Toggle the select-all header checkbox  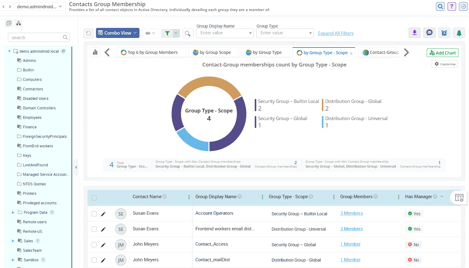[x=94, y=198]
